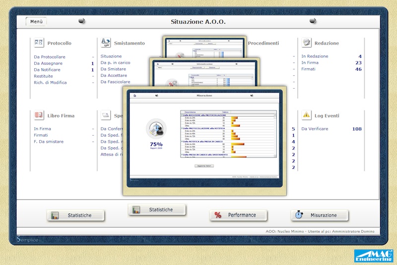The image size is (397, 265).
Task: Open the Misurazione button with stopwatch icon
Action: 319,215
